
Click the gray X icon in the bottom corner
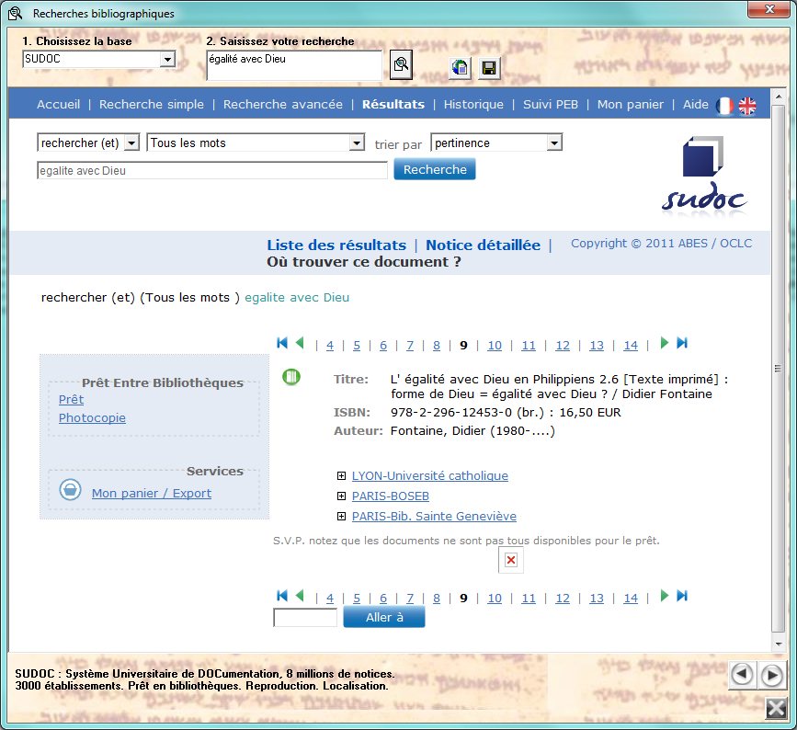[776, 708]
